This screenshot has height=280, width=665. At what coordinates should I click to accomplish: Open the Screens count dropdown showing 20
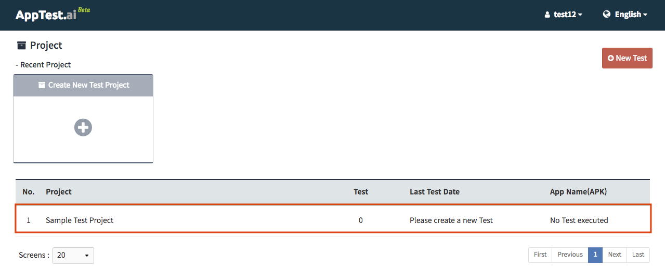point(73,255)
